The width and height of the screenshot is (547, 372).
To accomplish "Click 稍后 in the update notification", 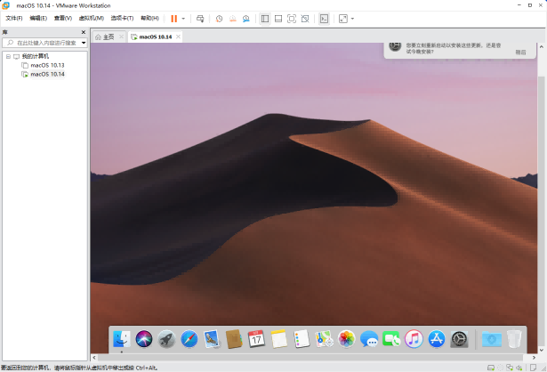I will coord(520,53).
